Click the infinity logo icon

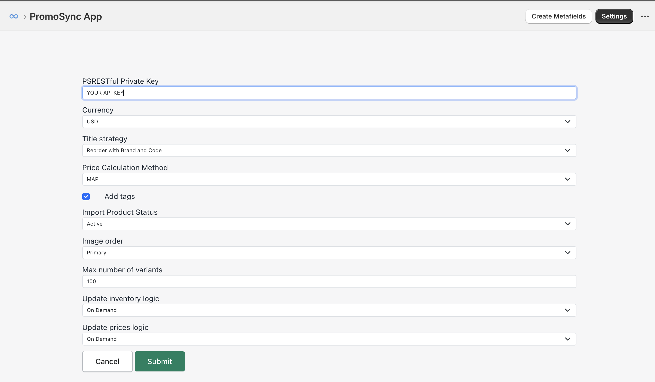click(14, 16)
